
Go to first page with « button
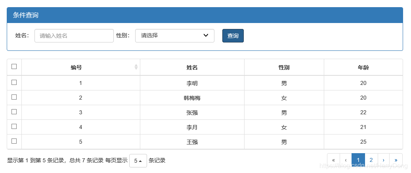(333, 160)
